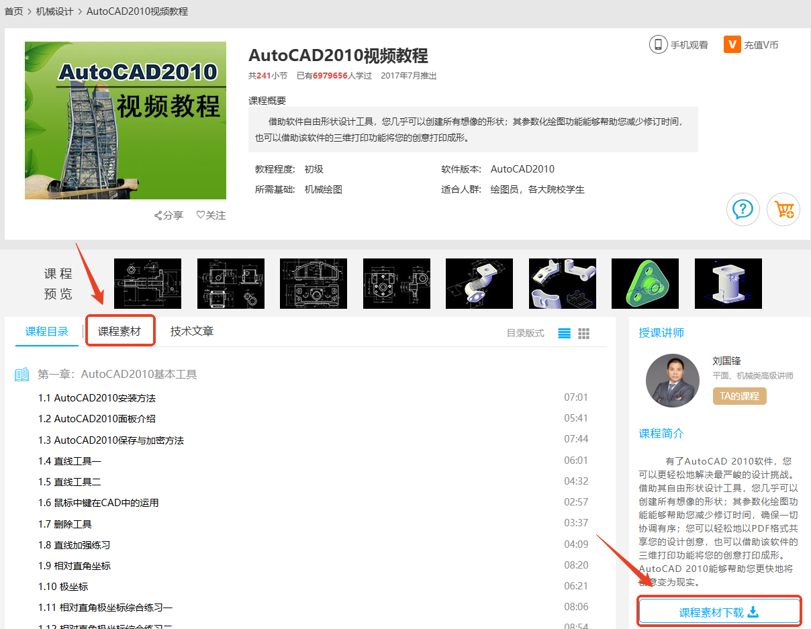The height and width of the screenshot is (629, 811).
Task: Switch to grid directory layout icon
Action: point(584,334)
